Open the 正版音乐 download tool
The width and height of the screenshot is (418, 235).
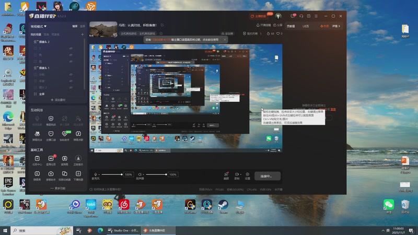tap(78, 160)
